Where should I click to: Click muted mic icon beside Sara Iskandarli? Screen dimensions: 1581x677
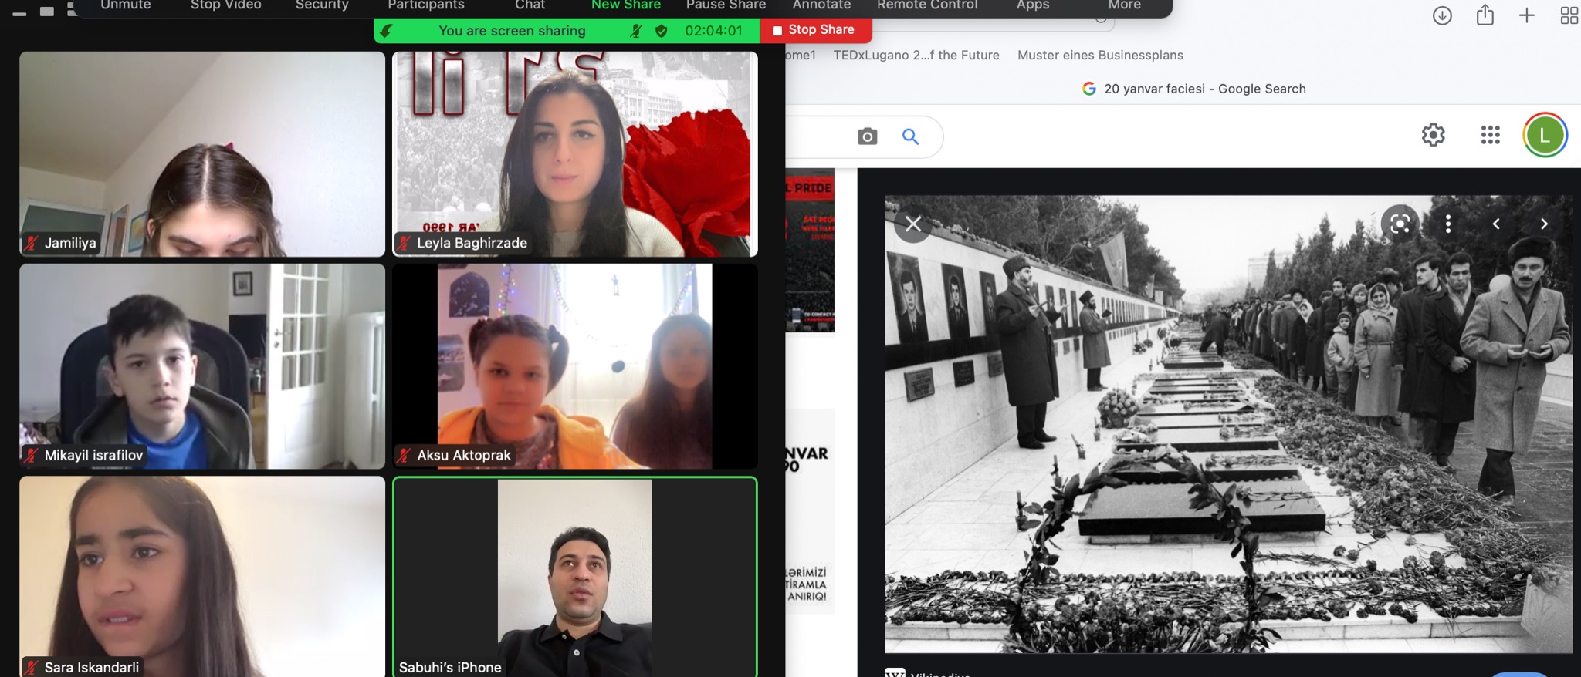(x=32, y=667)
